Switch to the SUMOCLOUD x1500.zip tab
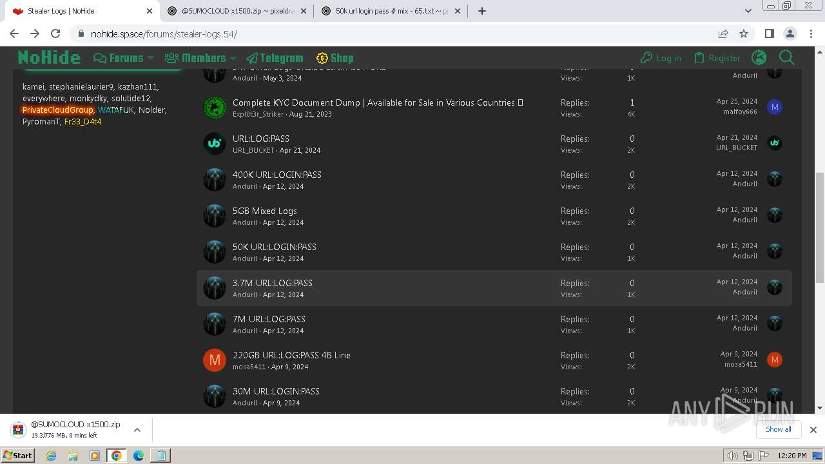Viewport: 825px width, 464px height. click(x=237, y=11)
